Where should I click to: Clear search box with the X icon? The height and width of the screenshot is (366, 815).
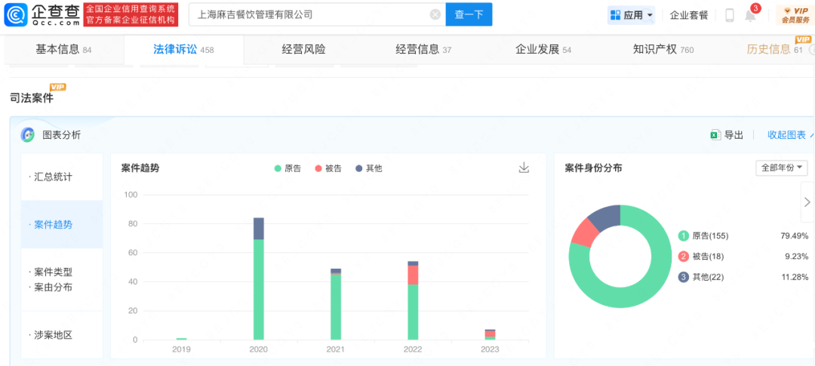click(x=435, y=14)
